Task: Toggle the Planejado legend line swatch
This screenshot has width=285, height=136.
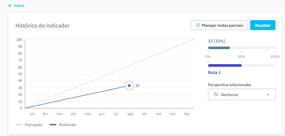Action: point(19,125)
